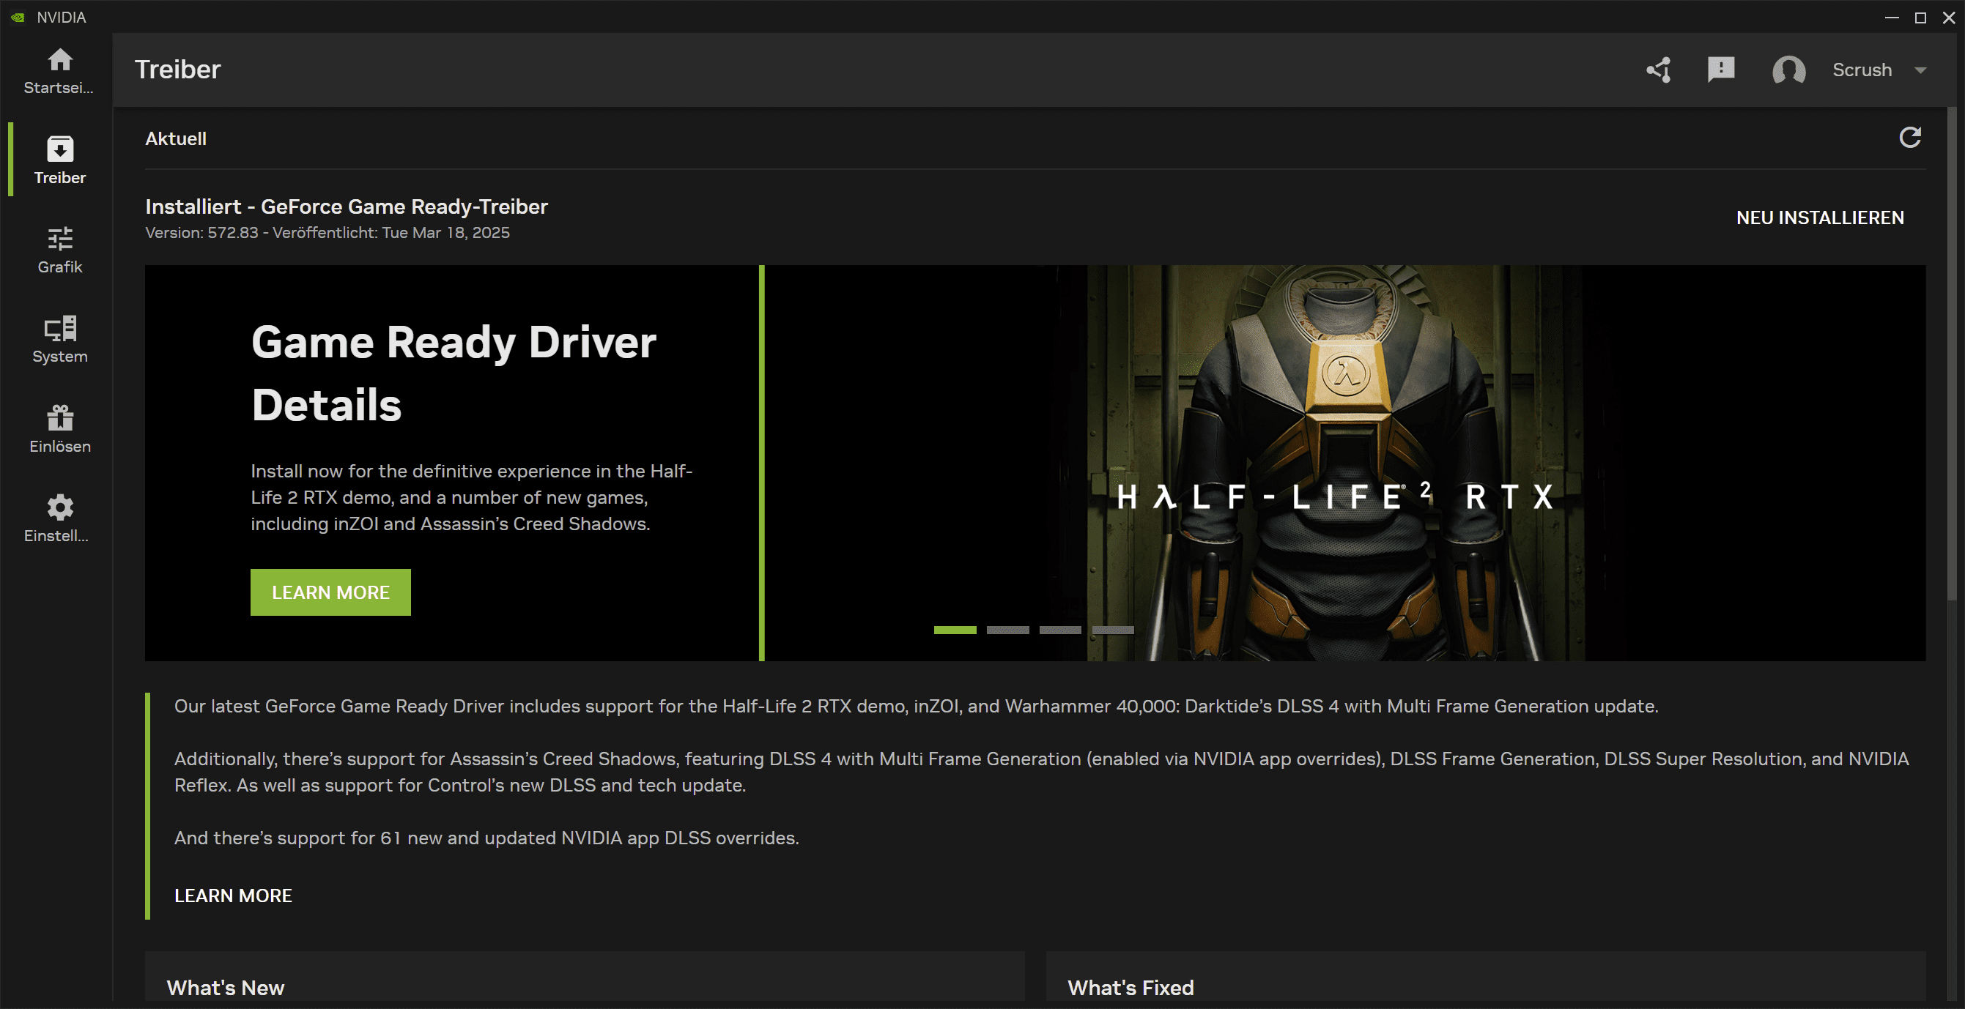The height and width of the screenshot is (1009, 1965).
Task: Select third carousel slide indicator
Action: coord(1059,630)
